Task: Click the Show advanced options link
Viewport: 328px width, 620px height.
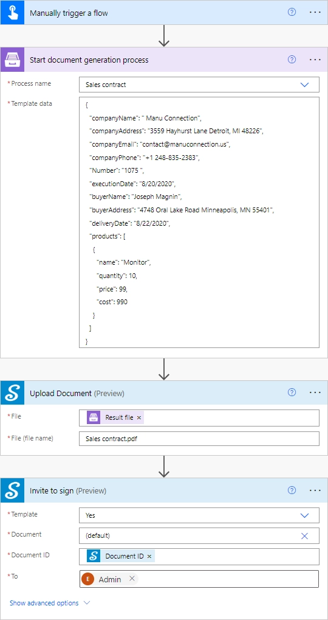Action: point(44,603)
